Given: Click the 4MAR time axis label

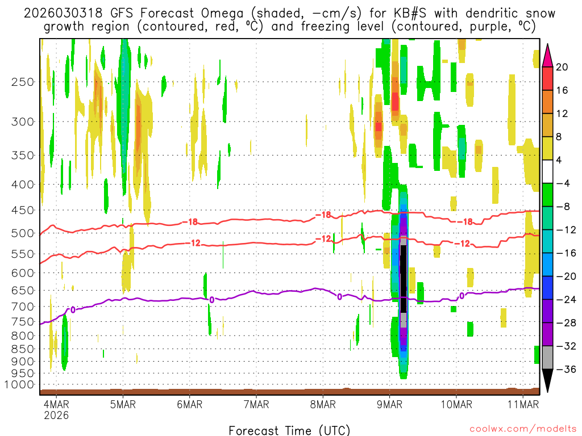Looking at the screenshot, I should coord(56,404).
